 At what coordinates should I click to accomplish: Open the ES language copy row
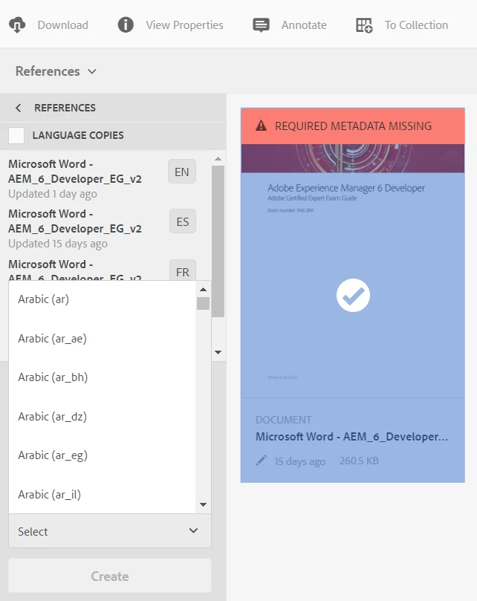pos(103,229)
